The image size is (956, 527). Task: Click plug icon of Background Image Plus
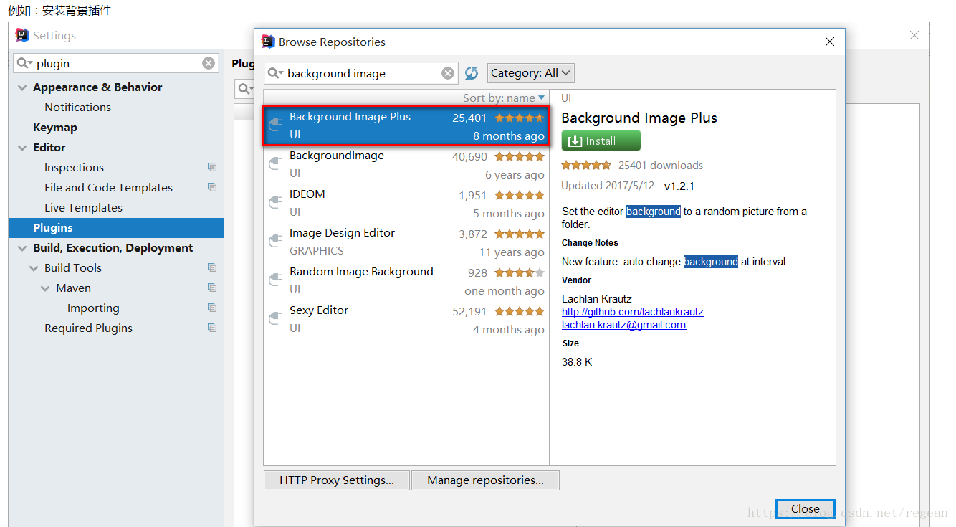tap(274, 126)
